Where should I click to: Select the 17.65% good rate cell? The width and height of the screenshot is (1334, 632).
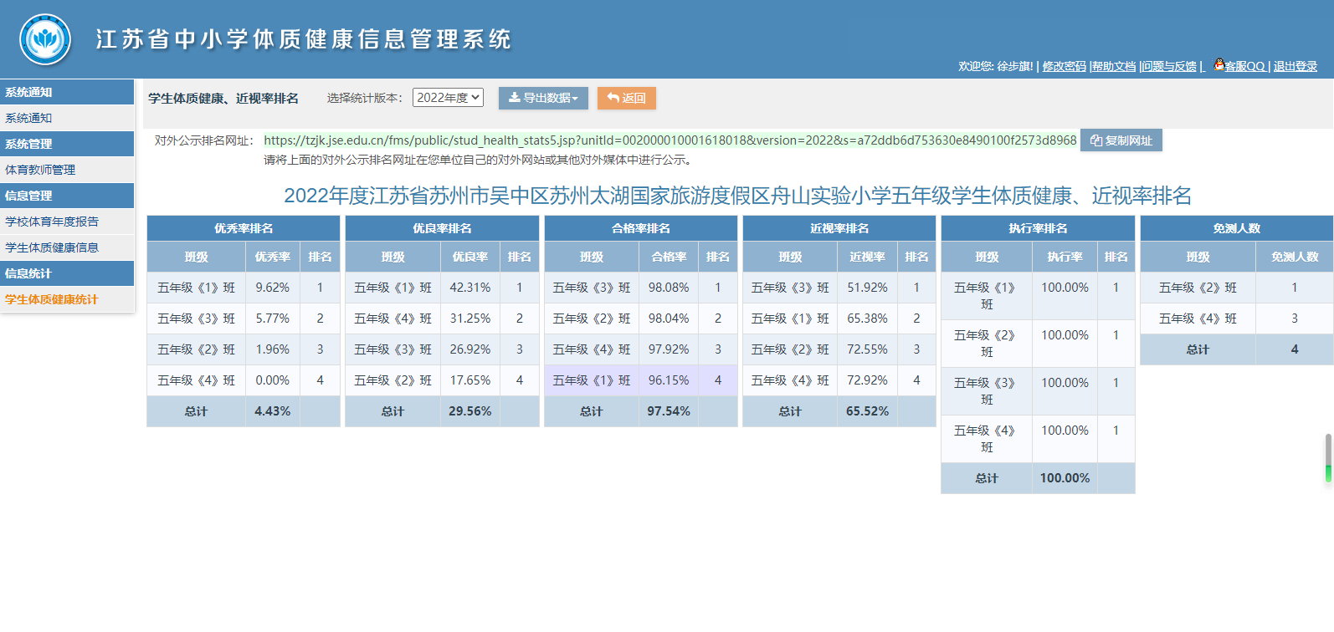[470, 380]
